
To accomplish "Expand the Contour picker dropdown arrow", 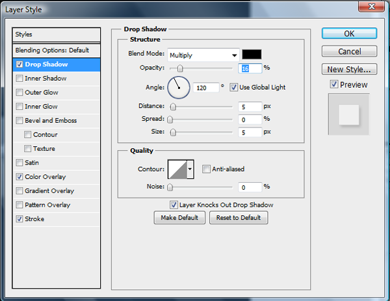I will 190,169.
